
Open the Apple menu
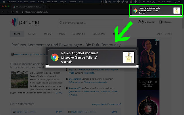(x=4, y=1)
